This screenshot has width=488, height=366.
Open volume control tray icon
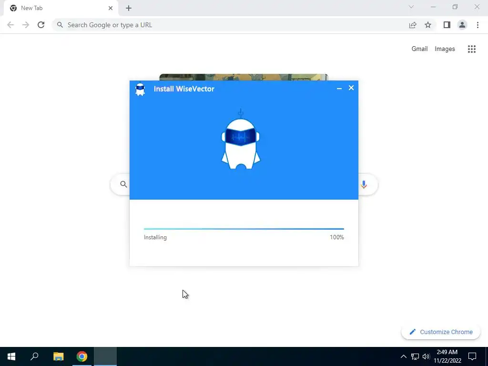pyautogui.click(x=426, y=356)
